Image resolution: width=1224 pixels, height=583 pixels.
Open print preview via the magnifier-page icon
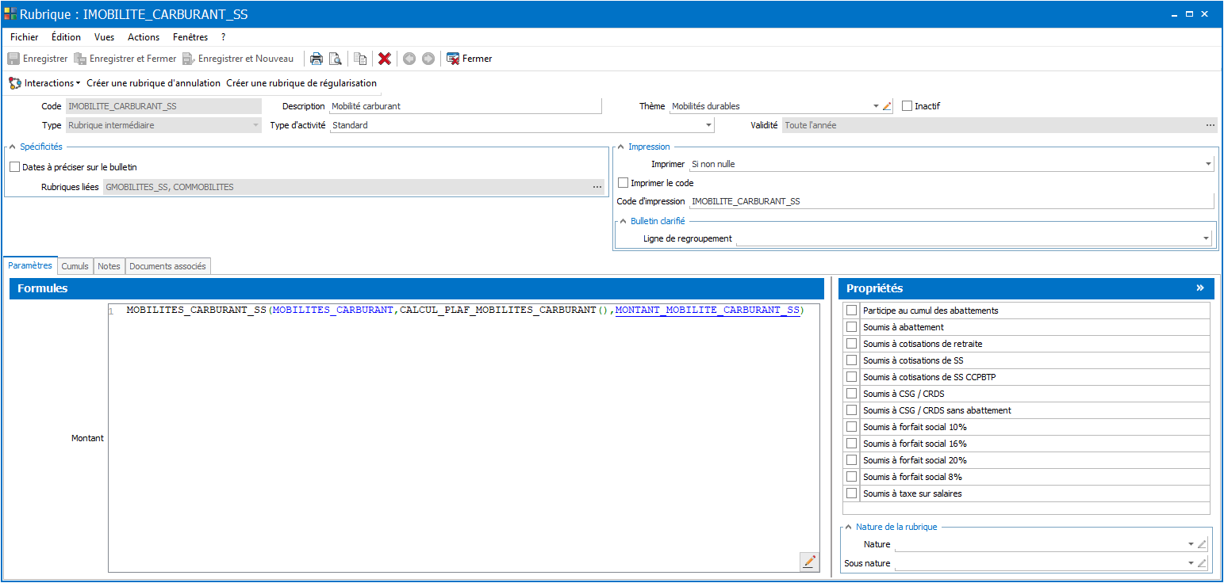click(x=336, y=59)
